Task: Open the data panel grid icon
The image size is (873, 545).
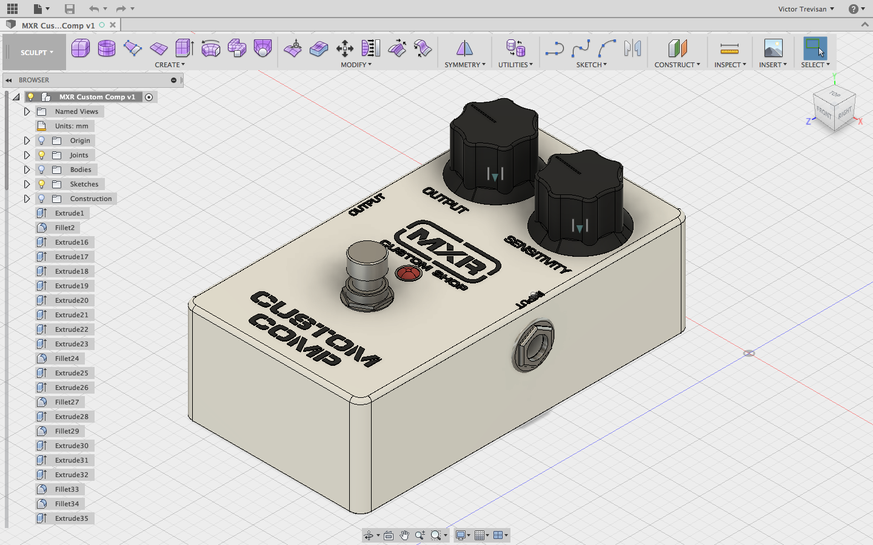Action: (12, 9)
